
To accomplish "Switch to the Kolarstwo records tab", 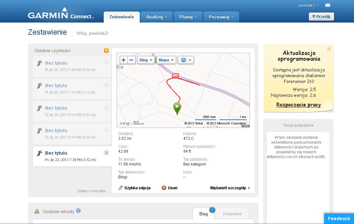I will (232, 214).
